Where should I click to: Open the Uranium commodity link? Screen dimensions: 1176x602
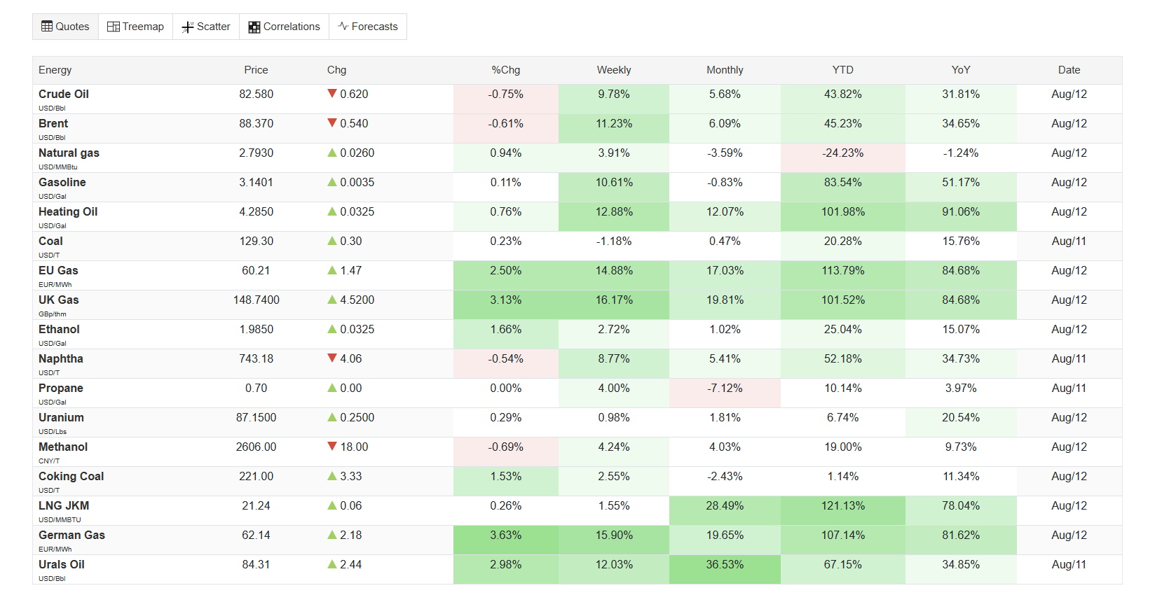pos(61,417)
